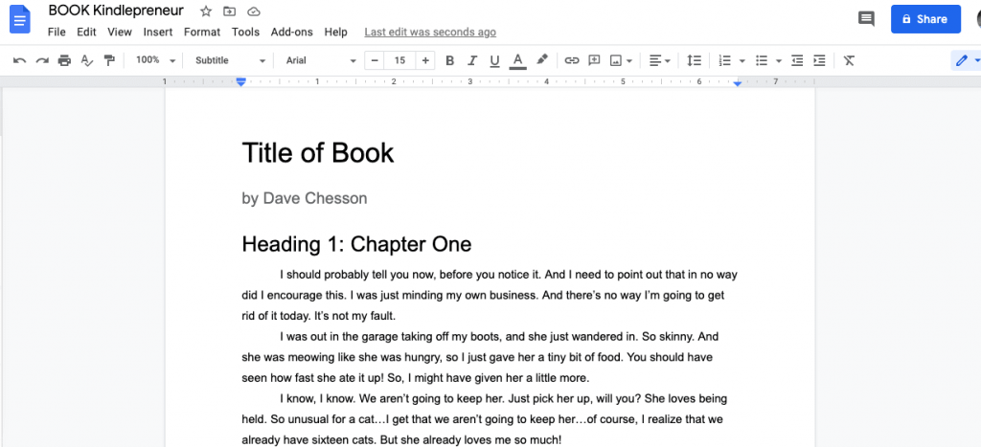Insert an image from the toolbar
This screenshot has height=447, width=981.
[x=616, y=60]
